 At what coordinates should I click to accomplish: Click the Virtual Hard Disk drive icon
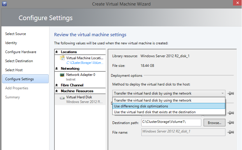(62, 97)
